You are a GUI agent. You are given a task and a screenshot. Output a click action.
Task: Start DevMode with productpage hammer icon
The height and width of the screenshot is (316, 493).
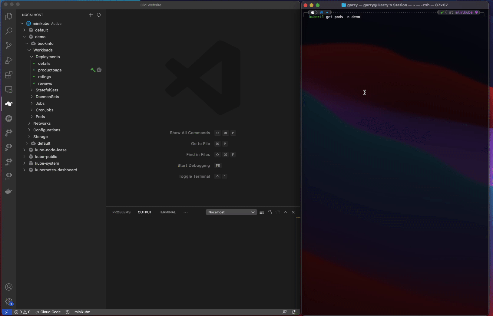[93, 70]
